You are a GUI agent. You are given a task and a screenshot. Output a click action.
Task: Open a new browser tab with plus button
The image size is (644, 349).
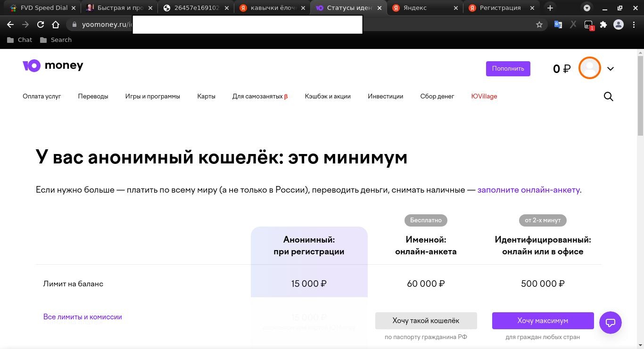click(x=550, y=8)
